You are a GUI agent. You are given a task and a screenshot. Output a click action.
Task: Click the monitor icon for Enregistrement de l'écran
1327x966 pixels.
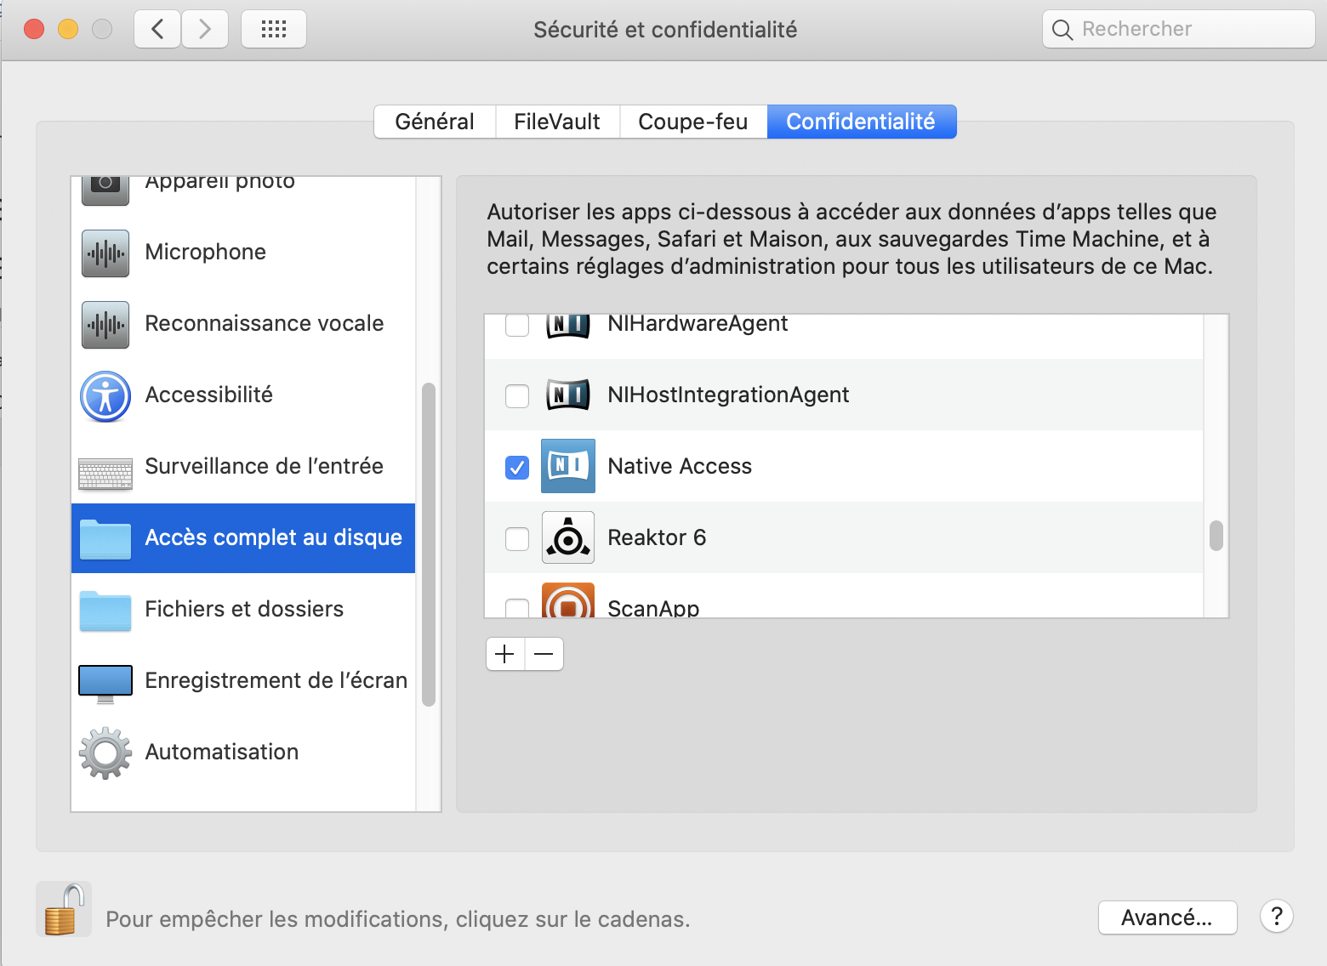(x=105, y=684)
